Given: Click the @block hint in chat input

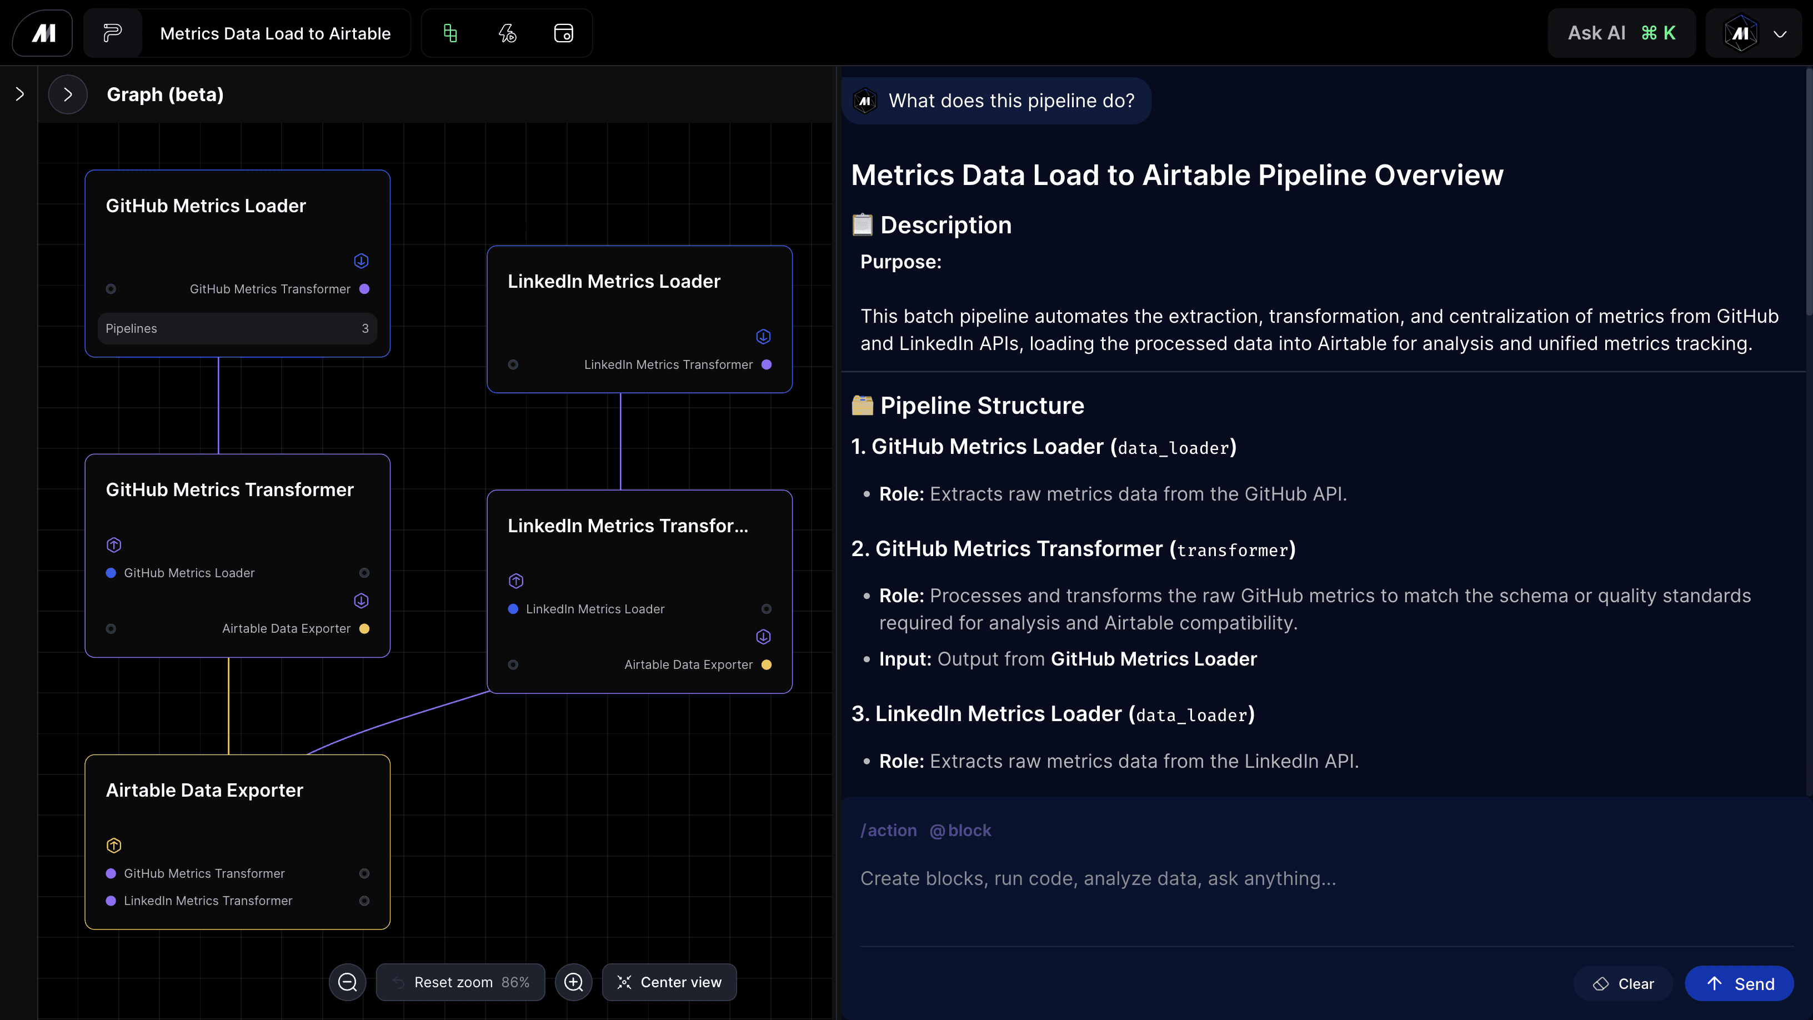Looking at the screenshot, I should coord(960,831).
